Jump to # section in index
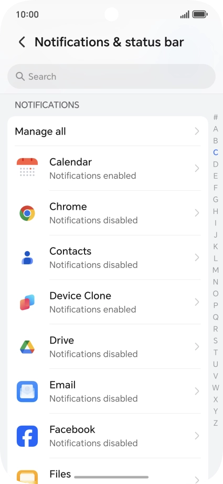Viewport: 223px width, 484px height. (216, 117)
